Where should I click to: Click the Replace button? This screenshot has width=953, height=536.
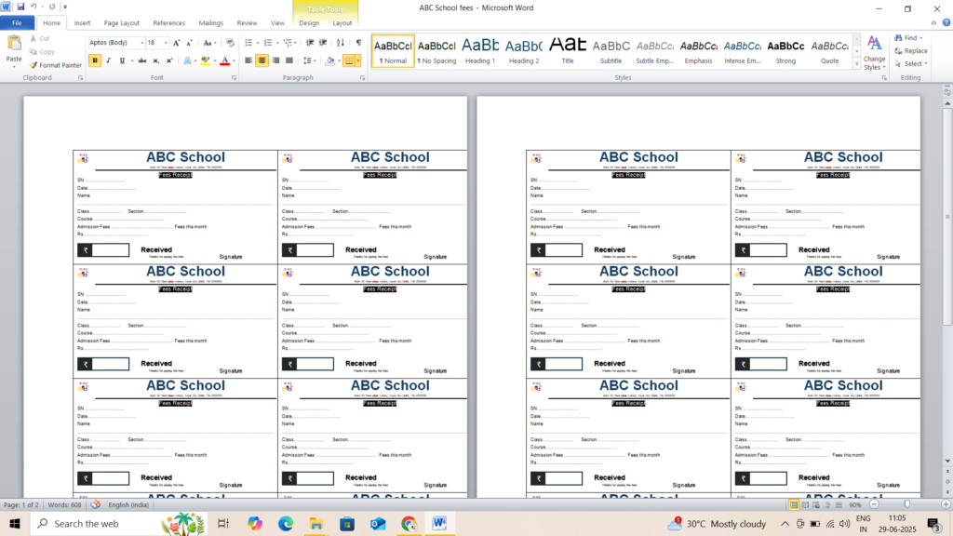coord(911,51)
